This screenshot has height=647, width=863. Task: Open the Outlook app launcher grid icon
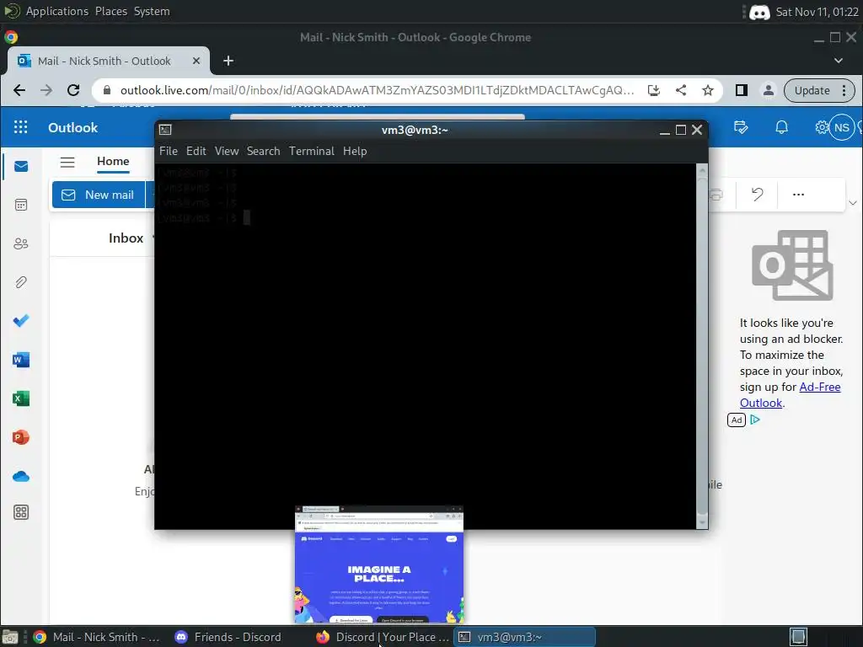pos(20,127)
